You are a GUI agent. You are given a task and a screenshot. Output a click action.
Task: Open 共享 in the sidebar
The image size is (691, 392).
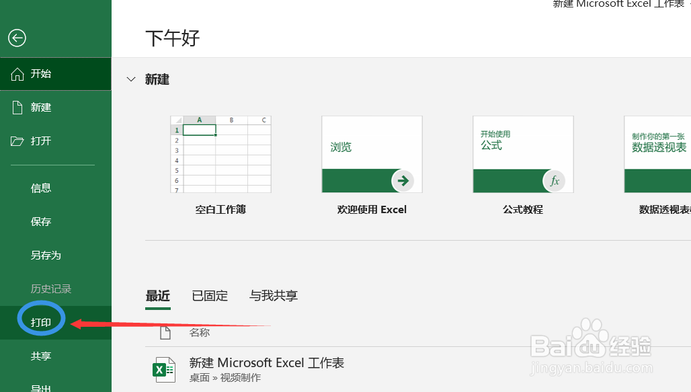point(56,356)
